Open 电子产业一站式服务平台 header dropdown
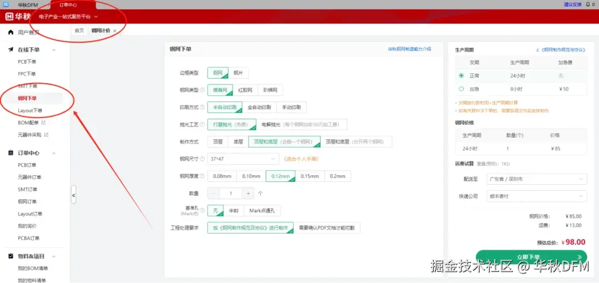599x283 pixels. click(x=68, y=17)
